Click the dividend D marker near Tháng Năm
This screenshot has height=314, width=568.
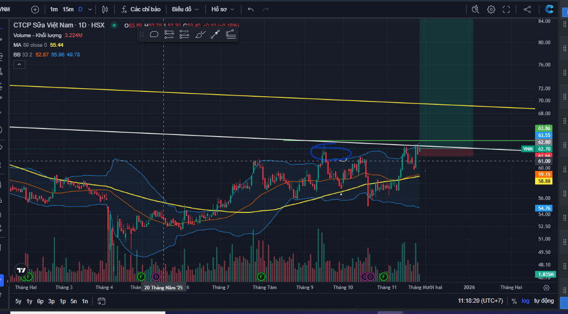coord(156,277)
